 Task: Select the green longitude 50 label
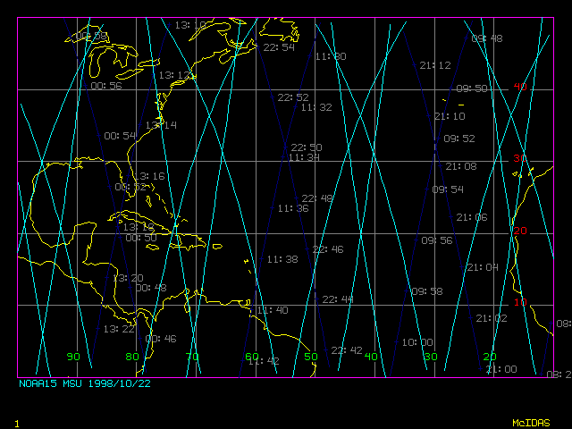[311, 357]
